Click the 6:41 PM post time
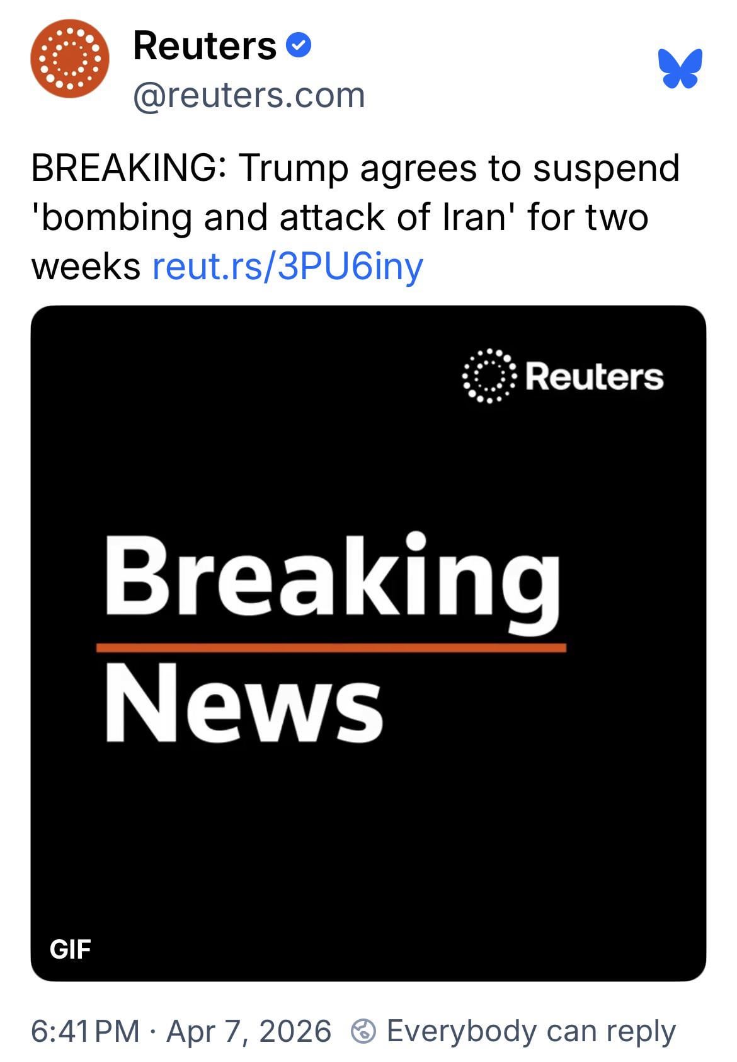 [x=85, y=1032]
